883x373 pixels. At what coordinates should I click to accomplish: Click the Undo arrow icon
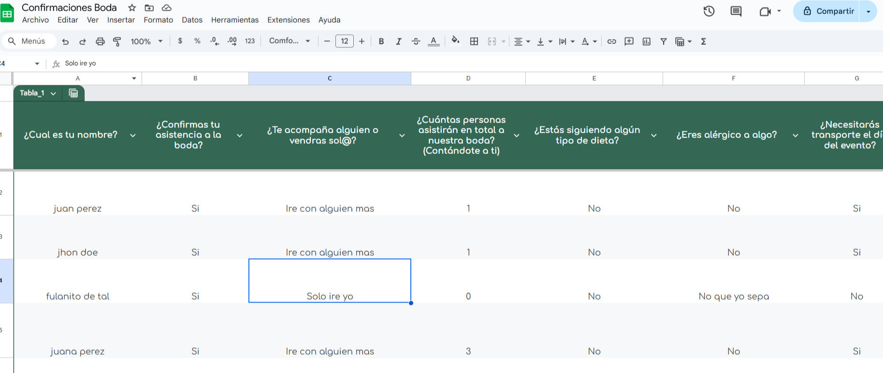tap(65, 41)
